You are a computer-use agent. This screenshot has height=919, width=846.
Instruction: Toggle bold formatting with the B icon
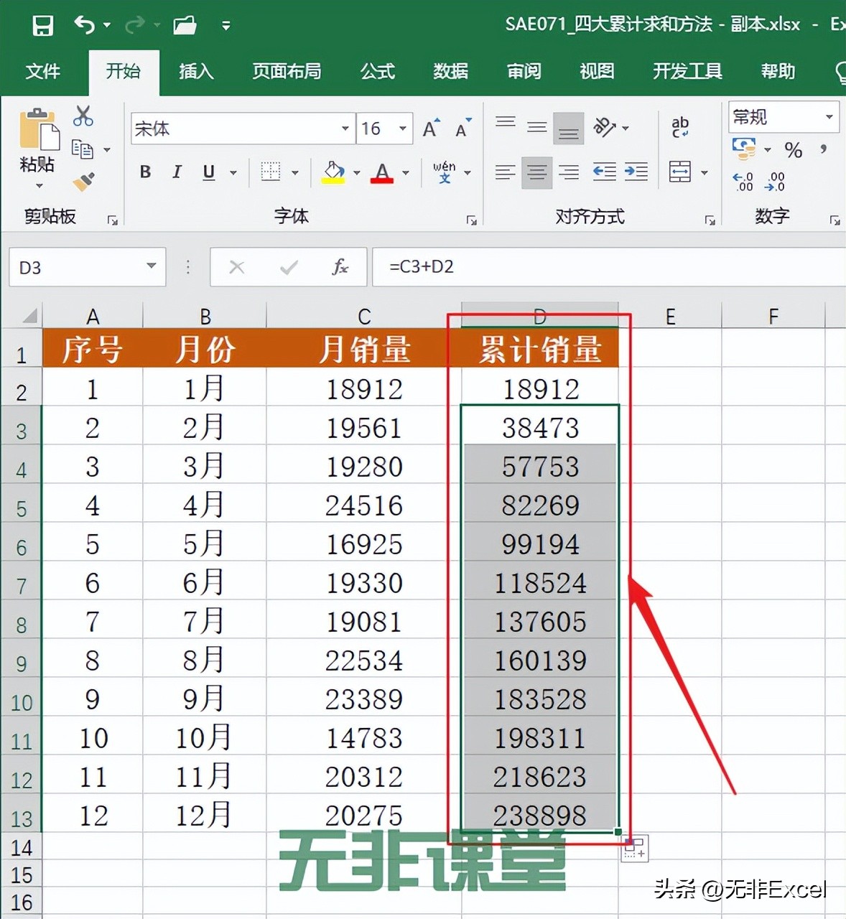(144, 172)
